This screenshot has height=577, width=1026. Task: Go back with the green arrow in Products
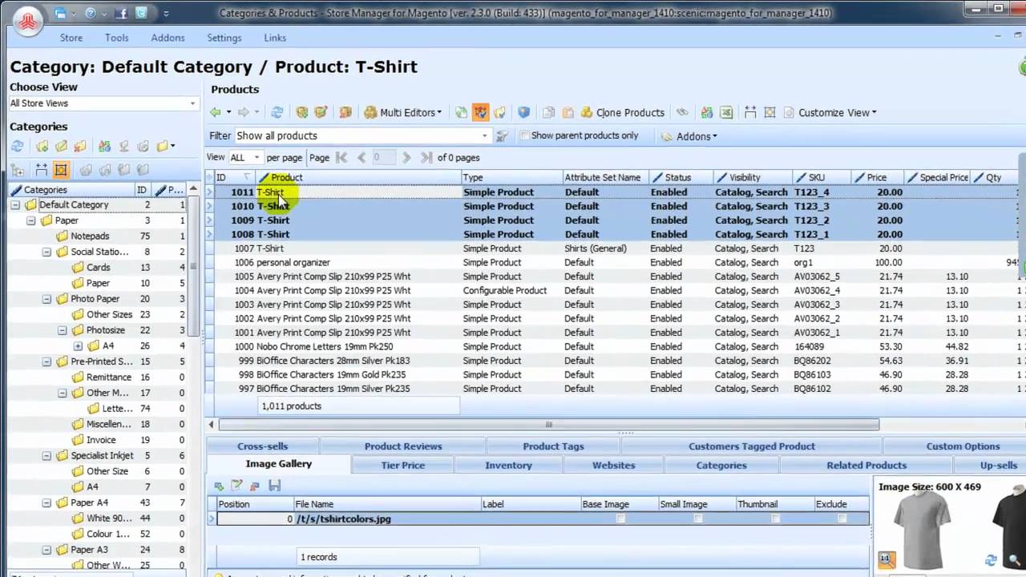216,113
